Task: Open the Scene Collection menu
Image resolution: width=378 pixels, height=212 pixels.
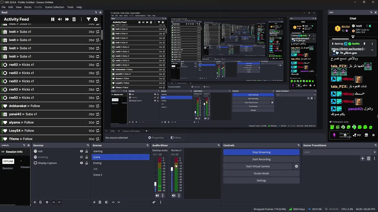Action: (54, 7)
